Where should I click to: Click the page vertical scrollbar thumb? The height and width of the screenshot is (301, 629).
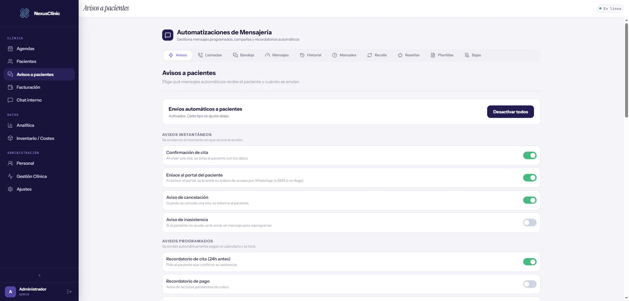click(x=626, y=70)
